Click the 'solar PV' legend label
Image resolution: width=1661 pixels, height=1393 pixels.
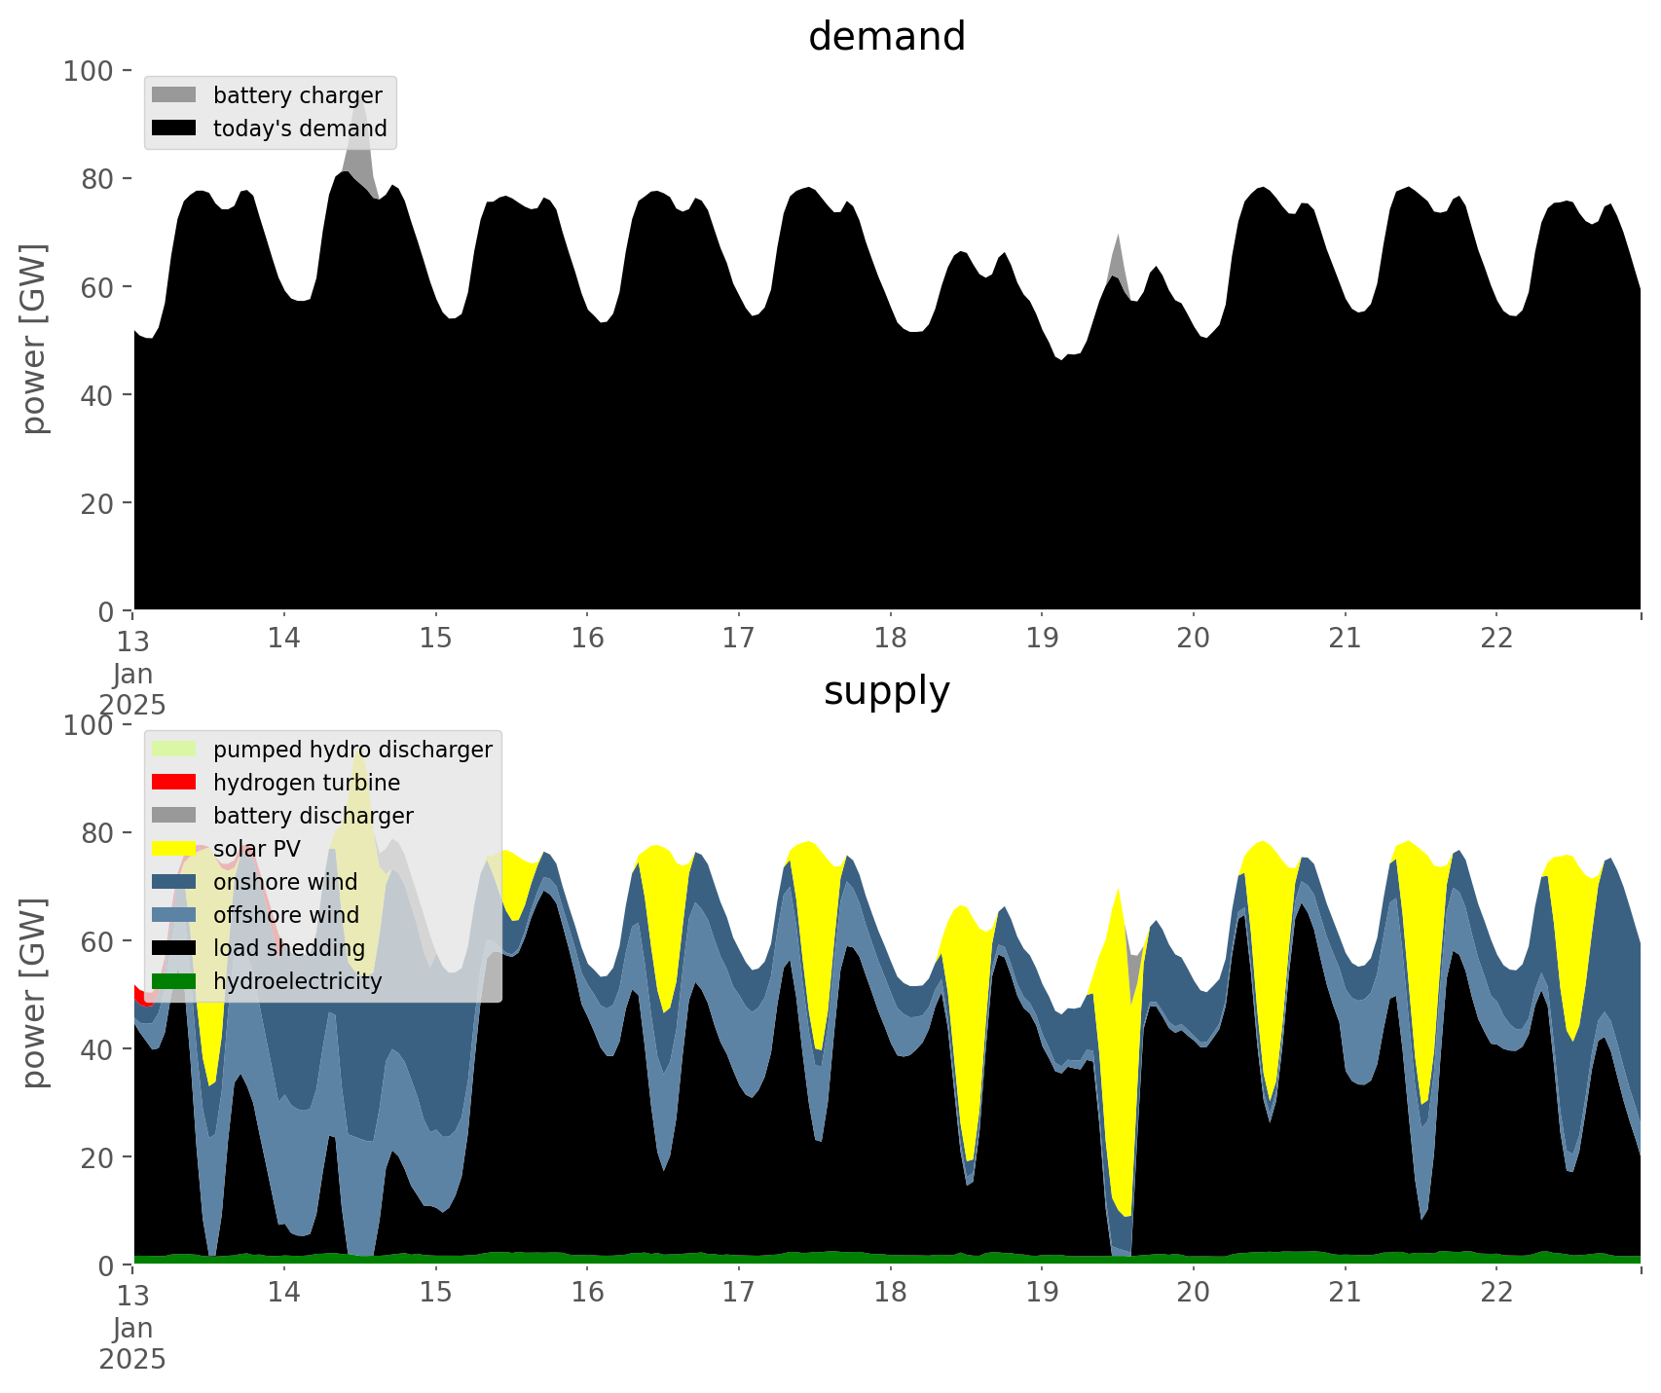257,849
